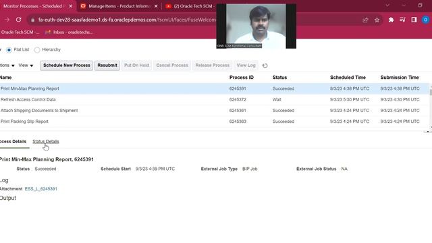This screenshot has height=243, width=432.
Task: Sort by the Name column header
Action: coord(6,78)
